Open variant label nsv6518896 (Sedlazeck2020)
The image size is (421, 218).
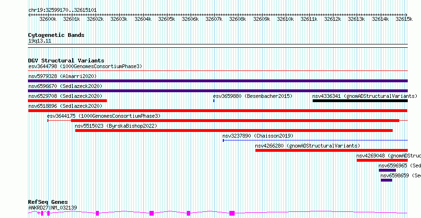pos(65,106)
